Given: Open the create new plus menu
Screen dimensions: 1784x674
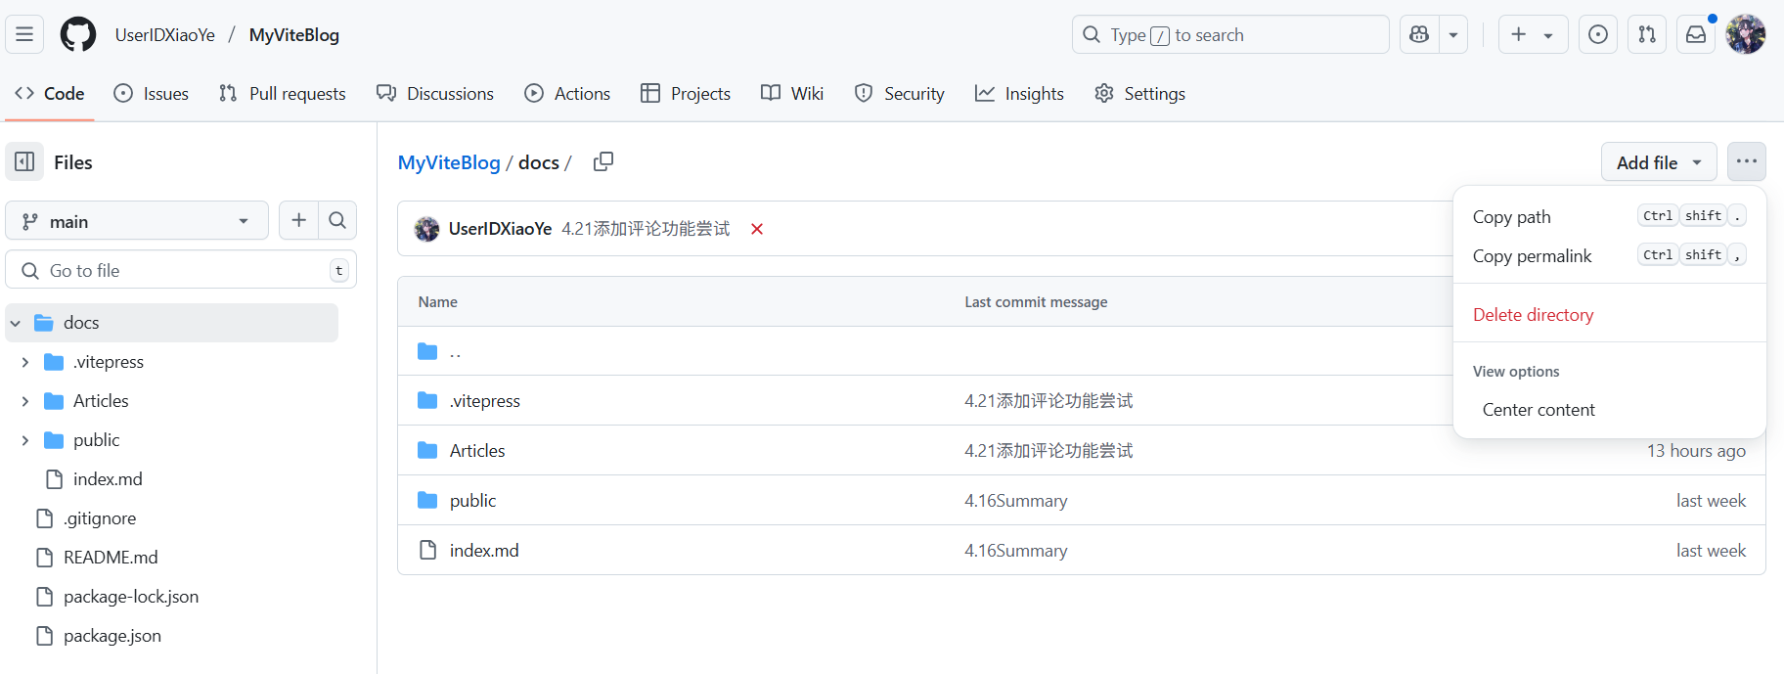Looking at the screenshot, I should (1533, 34).
